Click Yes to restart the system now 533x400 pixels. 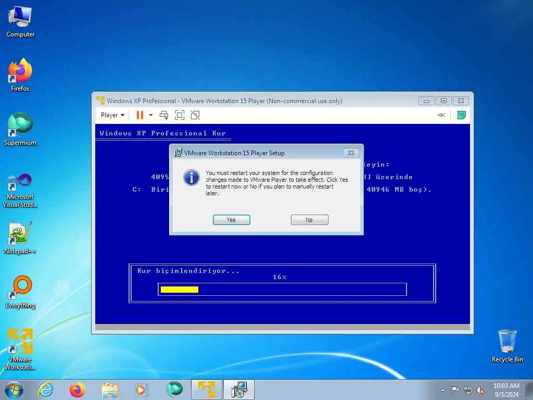click(x=232, y=220)
